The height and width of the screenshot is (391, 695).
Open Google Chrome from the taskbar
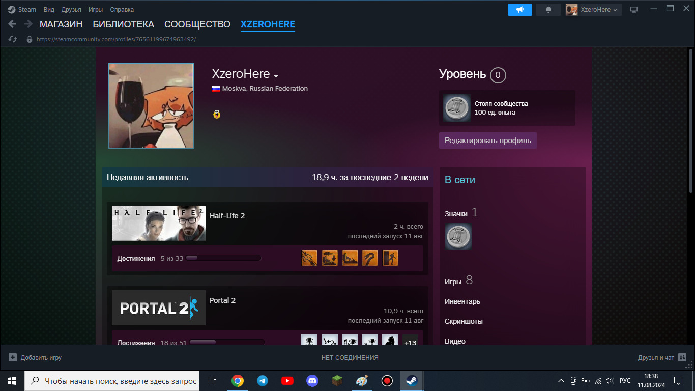238,381
